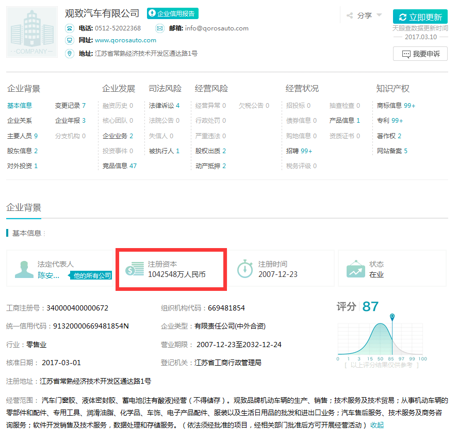
Task: Select 融资历史 0 nav item
Action: coord(118,105)
